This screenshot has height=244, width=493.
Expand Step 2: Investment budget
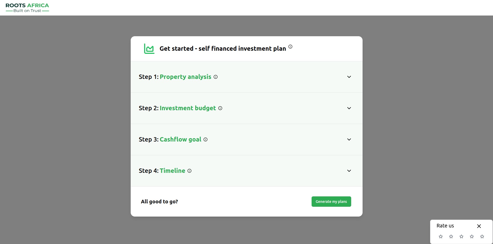pos(349,108)
